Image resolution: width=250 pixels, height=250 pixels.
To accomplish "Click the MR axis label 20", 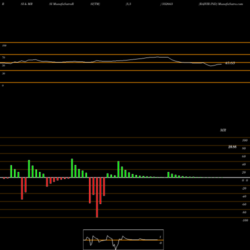I will [243, 172].
